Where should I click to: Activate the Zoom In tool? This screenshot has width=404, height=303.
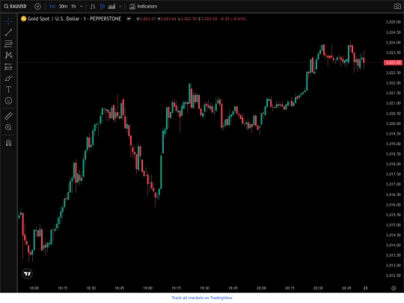pyautogui.click(x=8, y=127)
